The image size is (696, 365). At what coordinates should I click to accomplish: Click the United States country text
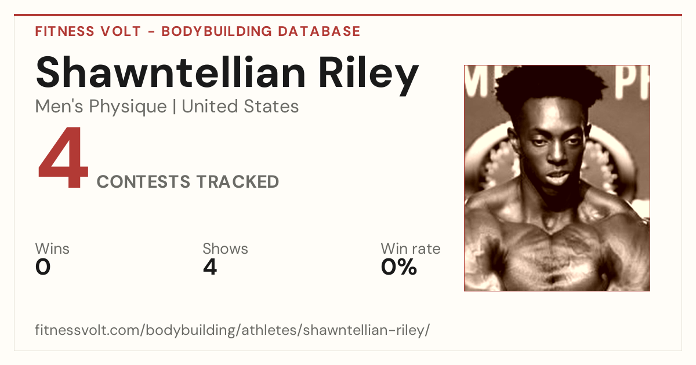pyautogui.click(x=240, y=107)
